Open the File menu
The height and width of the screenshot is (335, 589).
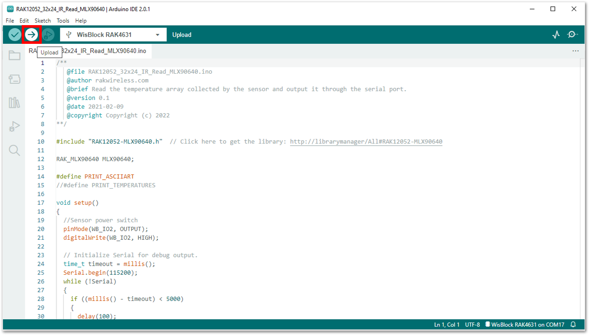tap(10, 20)
